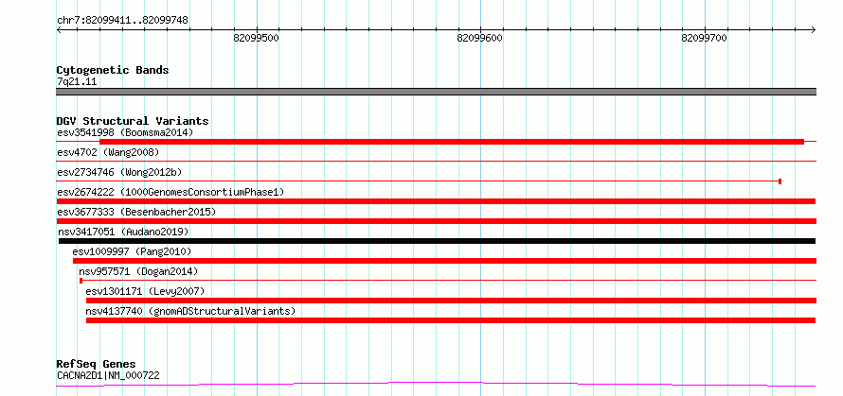Image resolution: width=843 pixels, height=396 pixels.
Task: Select the gray 7q21.11 cytogenetic band bar
Action: 436,92
